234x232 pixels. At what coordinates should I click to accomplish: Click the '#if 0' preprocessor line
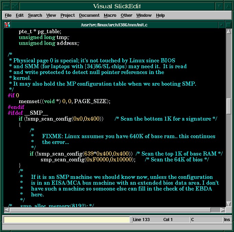(x=13, y=95)
